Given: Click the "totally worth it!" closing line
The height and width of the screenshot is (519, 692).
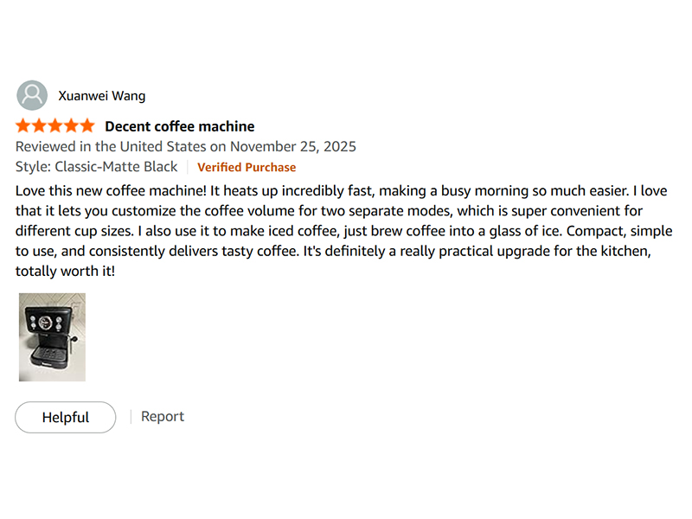Looking at the screenshot, I should click(65, 271).
